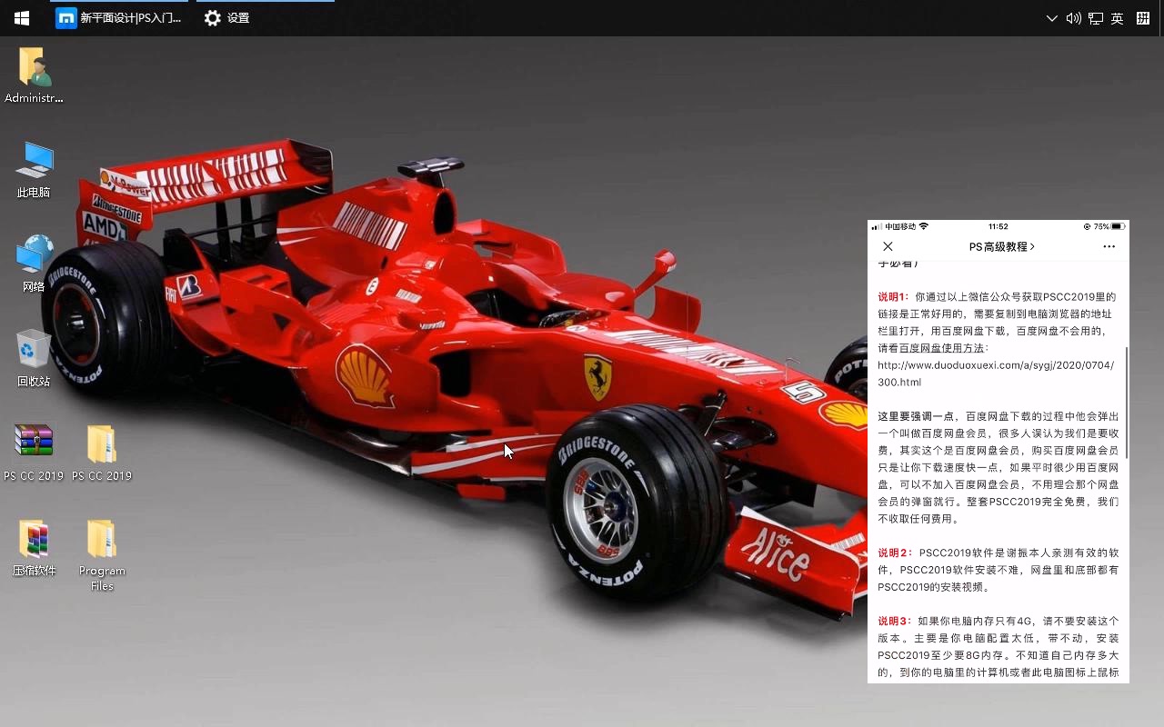The image size is (1164, 727).
Task: Open the 回收站 recycle bin
Action: 34,356
